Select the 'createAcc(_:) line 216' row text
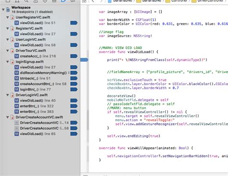 [38, 56]
